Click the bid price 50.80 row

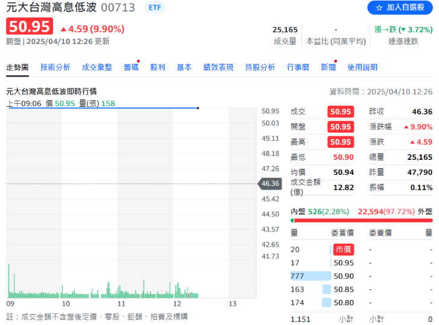click(x=322, y=303)
